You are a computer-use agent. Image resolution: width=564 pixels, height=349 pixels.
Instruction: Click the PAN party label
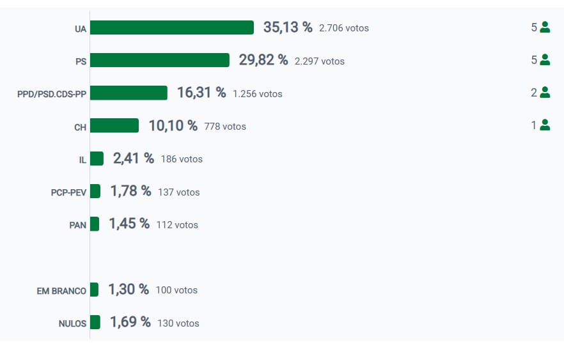[77, 225]
